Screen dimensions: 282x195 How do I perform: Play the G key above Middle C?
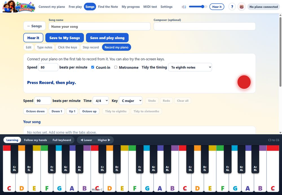point(147,181)
